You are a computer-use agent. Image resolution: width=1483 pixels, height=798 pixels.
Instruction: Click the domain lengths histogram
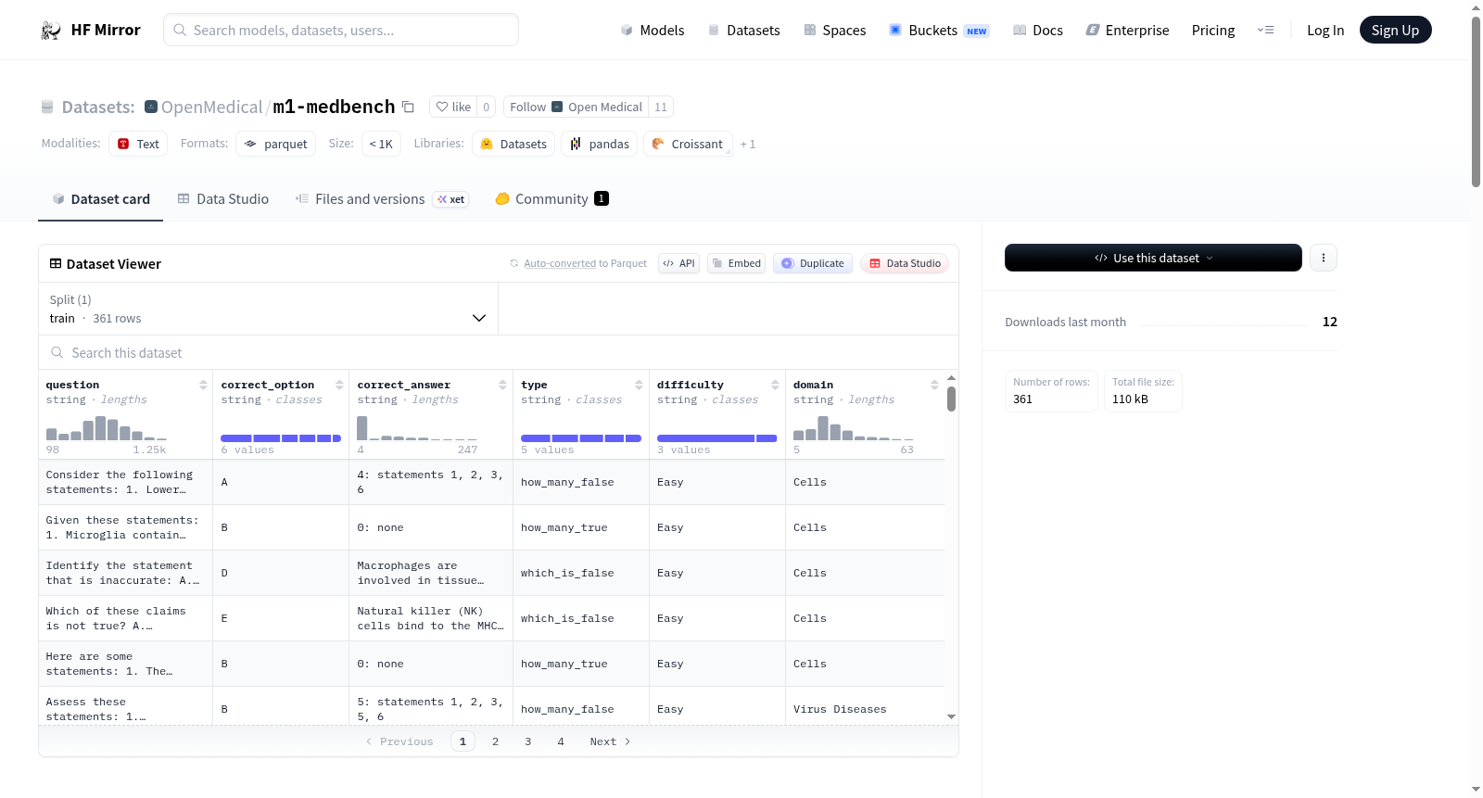[x=854, y=427]
